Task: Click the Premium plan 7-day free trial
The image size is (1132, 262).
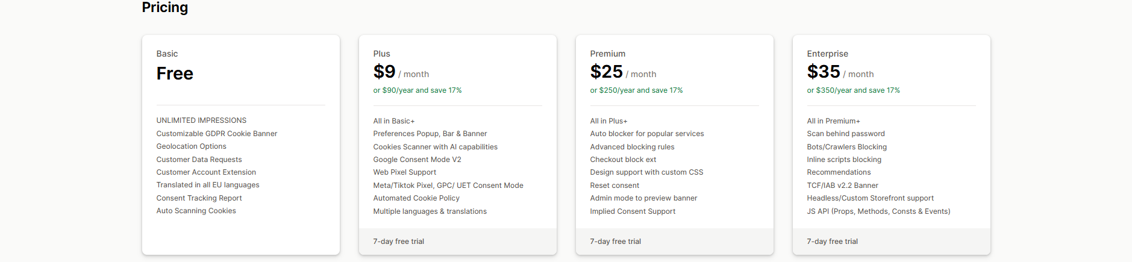Action: click(615, 242)
